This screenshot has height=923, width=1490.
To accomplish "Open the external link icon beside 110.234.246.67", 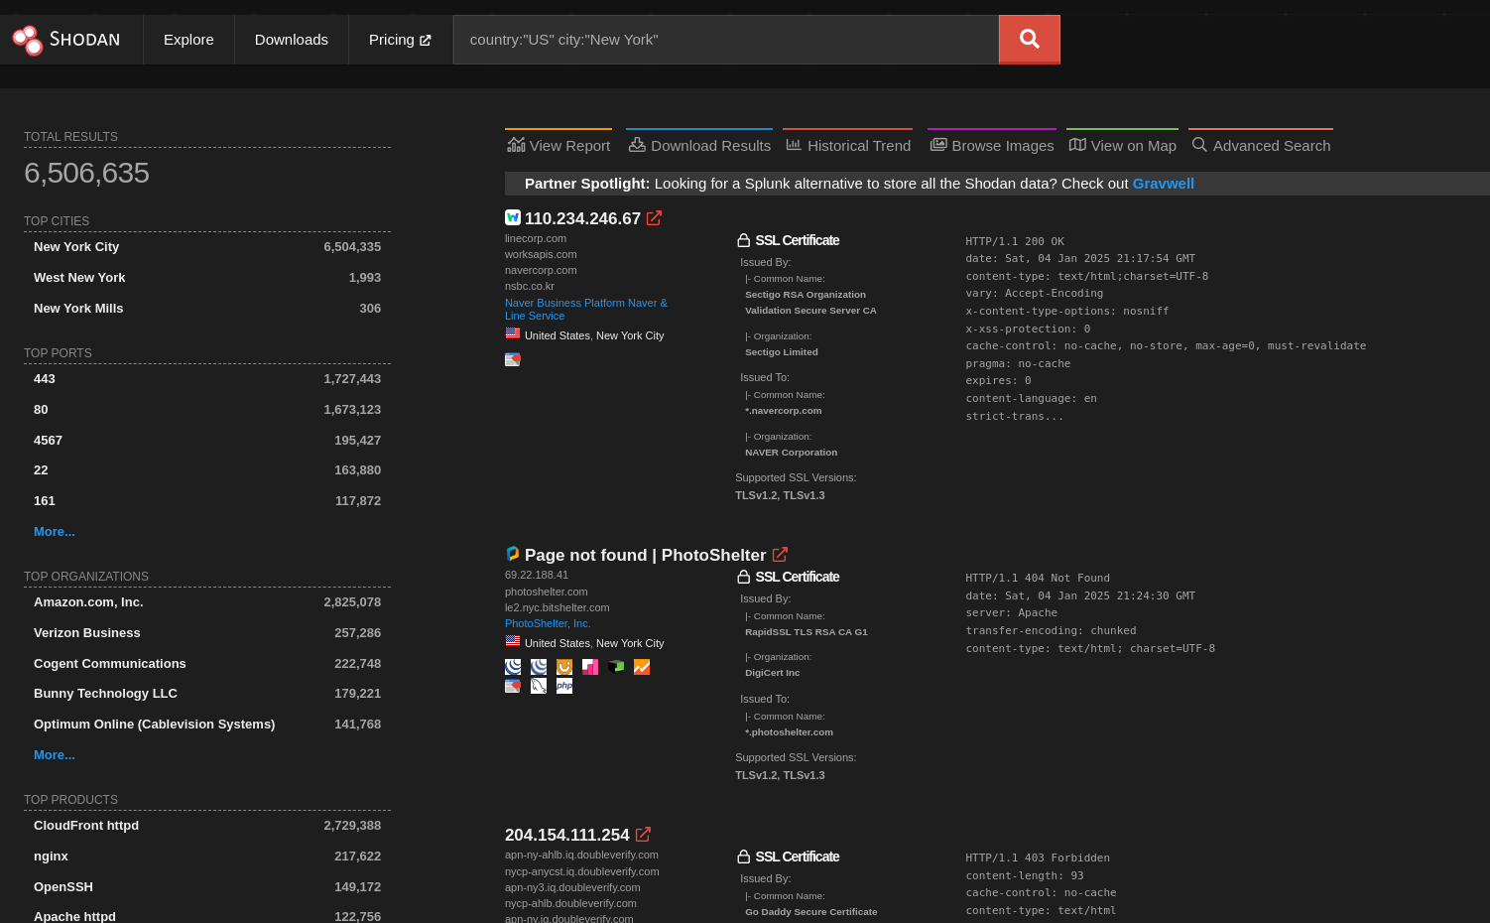I will (654, 217).
